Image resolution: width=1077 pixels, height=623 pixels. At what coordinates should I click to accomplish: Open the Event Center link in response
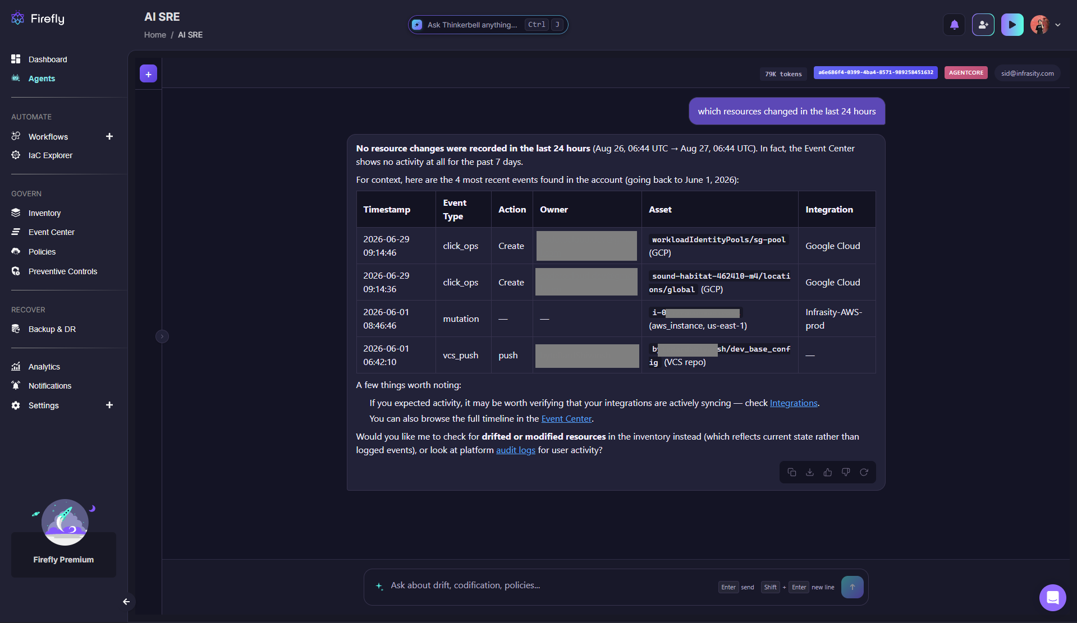click(x=566, y=419)
